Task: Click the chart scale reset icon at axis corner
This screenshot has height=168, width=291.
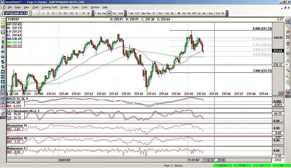Action: click(x=281, y=93)
